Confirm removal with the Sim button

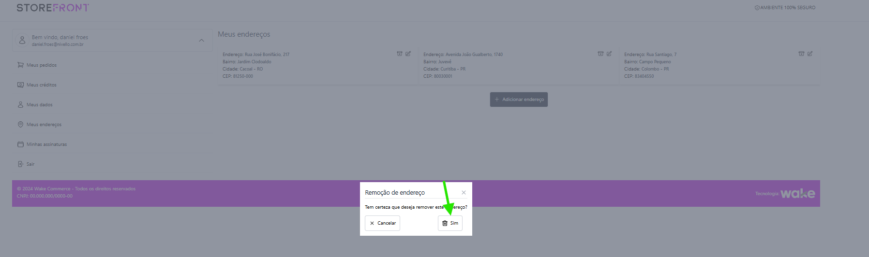pos(450,223)
